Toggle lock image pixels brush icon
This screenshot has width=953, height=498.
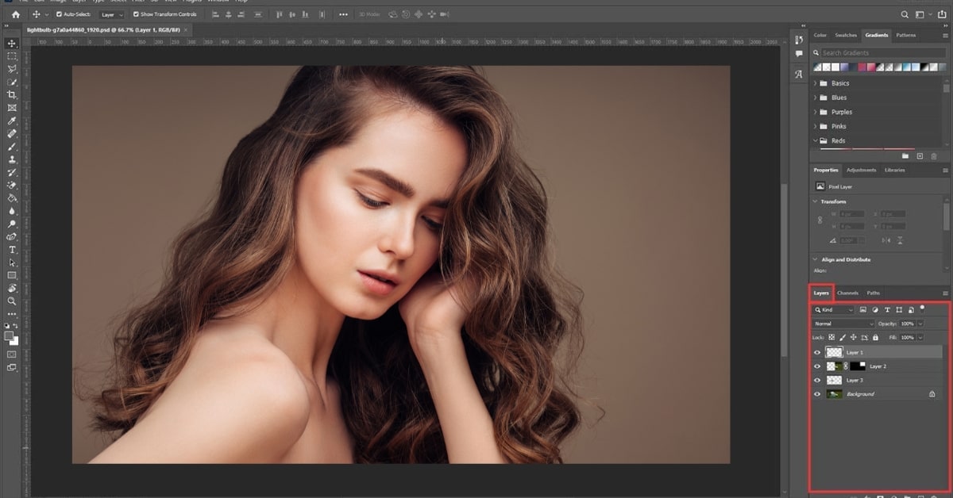(x=843, y=337)
